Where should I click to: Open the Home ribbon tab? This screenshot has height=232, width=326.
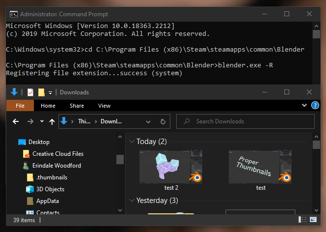click(48, 106)
